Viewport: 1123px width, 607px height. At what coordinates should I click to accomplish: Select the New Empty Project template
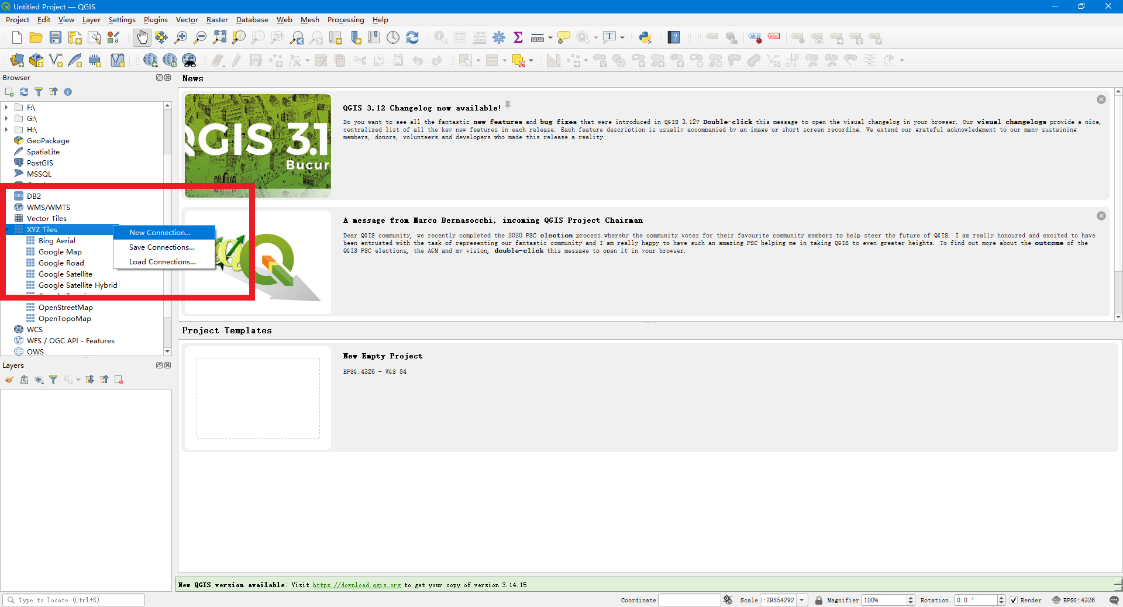point(650,397)
